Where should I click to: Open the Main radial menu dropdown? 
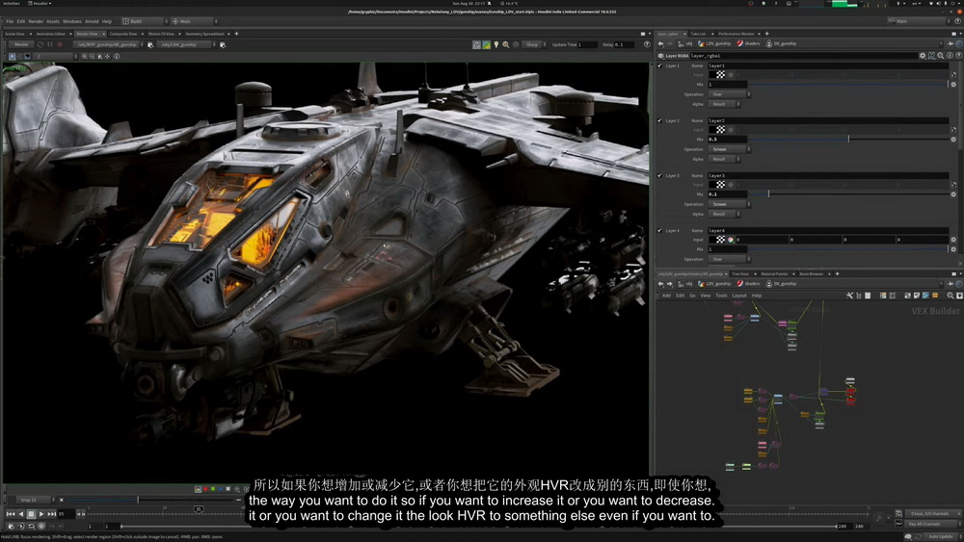click(x=195, y=21)
